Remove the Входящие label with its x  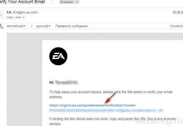click(x=77, y=2)
